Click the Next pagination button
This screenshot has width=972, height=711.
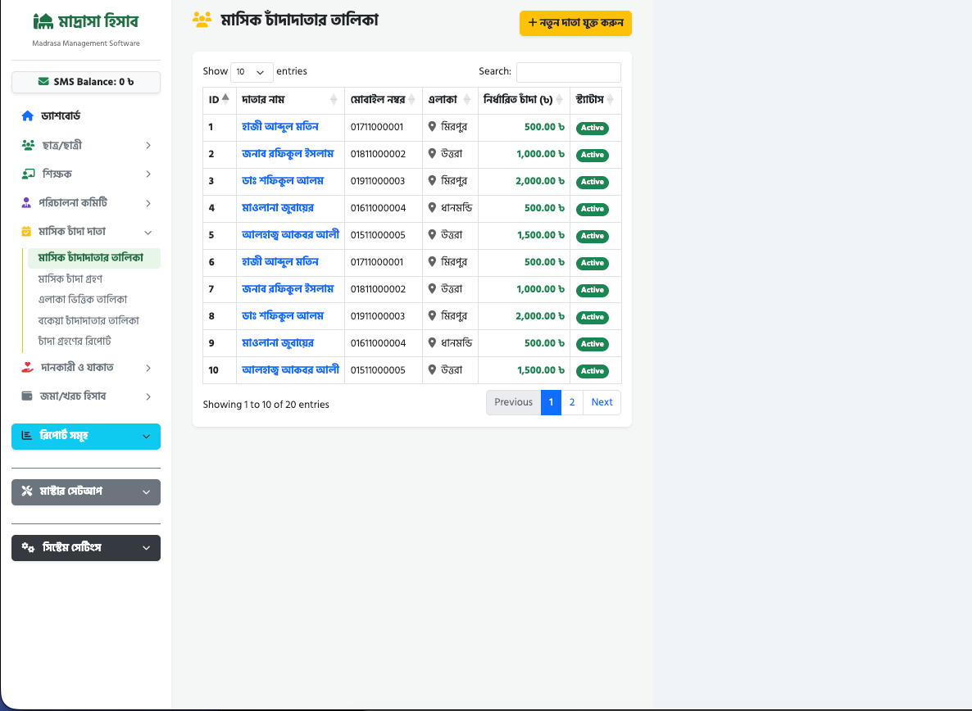pos(602,402)
